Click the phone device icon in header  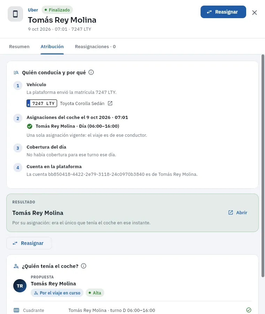15,14
